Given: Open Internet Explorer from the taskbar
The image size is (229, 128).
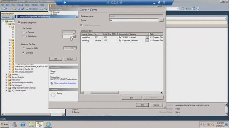Looking at the screenshot, I should coord(48,124).
